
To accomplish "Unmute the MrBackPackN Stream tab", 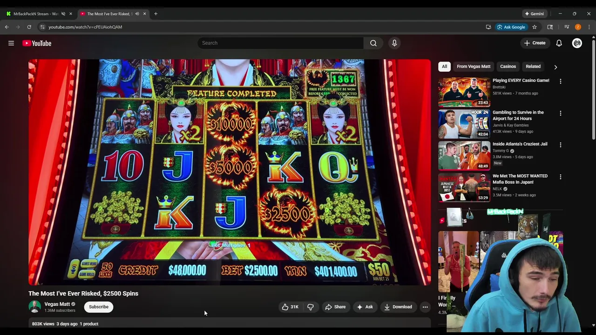I will click(x=63, y=13).
